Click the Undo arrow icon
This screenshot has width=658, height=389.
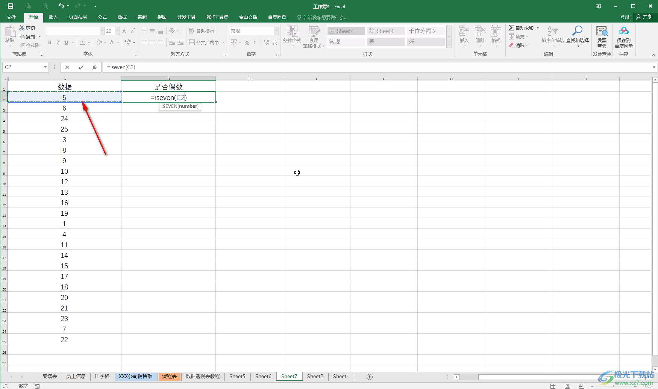(61, 6)
